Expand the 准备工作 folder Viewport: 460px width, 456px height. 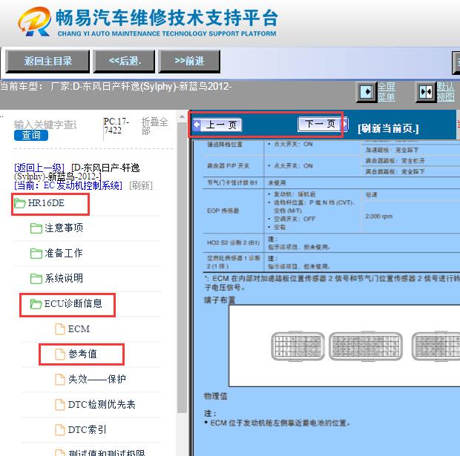(x=64, y=253)
